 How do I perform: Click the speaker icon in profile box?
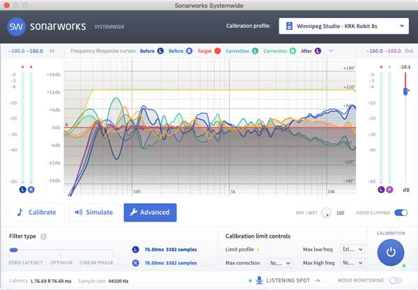tap(289, 26)
